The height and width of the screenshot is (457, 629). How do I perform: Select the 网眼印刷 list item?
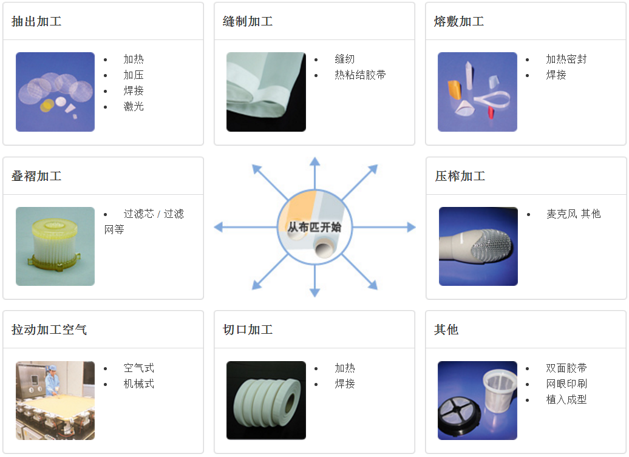566,384
